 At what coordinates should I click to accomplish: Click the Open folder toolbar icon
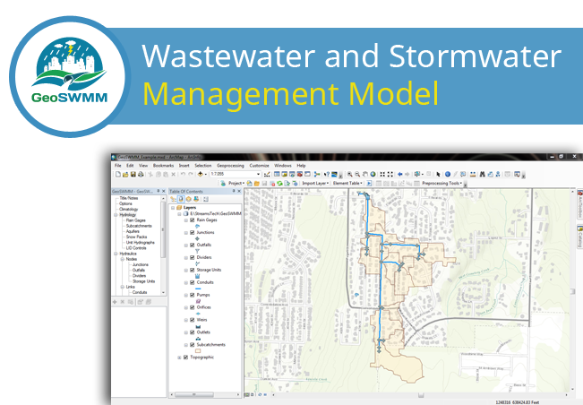click(125, 174)
